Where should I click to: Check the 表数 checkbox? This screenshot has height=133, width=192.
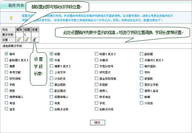coord(6,91)
